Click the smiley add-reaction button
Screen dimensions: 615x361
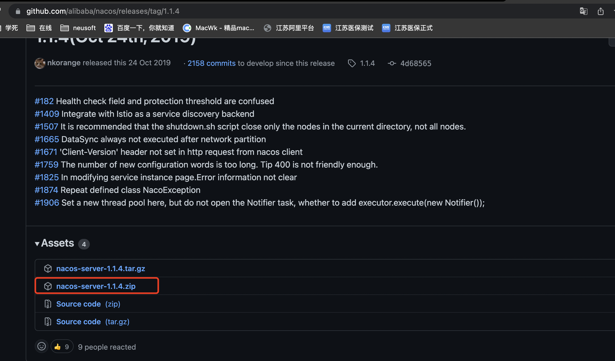[42, 346]
